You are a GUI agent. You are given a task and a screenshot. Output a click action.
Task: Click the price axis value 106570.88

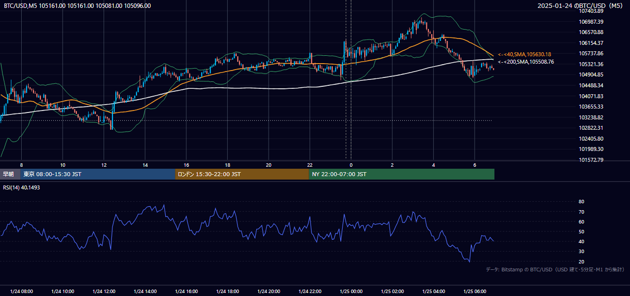tap(592, 32)
